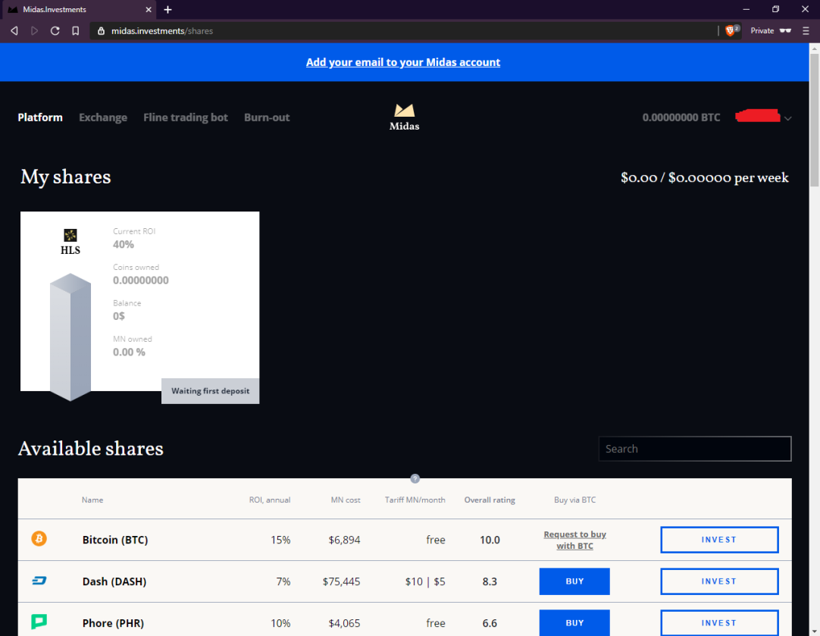Open the Exchange menu item

(x=103, y=117)
